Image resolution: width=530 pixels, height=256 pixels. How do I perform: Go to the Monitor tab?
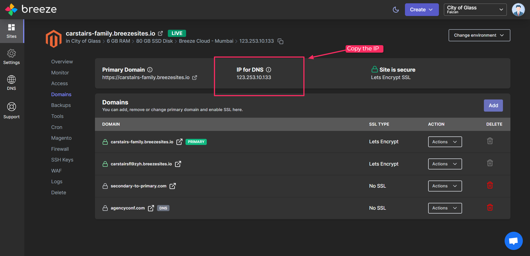(60, 73)
